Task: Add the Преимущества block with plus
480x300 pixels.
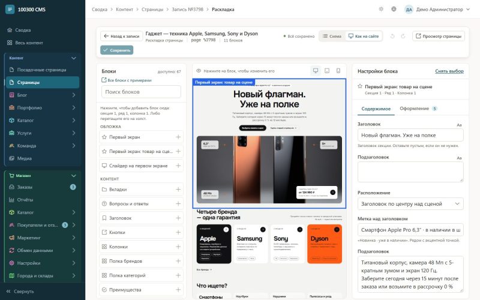Action: (178, 290)
